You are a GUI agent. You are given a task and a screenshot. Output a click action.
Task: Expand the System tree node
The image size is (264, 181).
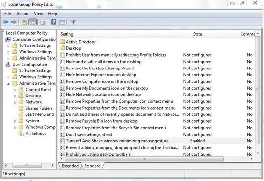[x=15, y=121]
